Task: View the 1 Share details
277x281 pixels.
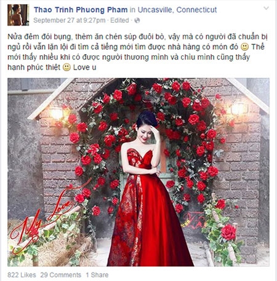Action: click(97, 275)
